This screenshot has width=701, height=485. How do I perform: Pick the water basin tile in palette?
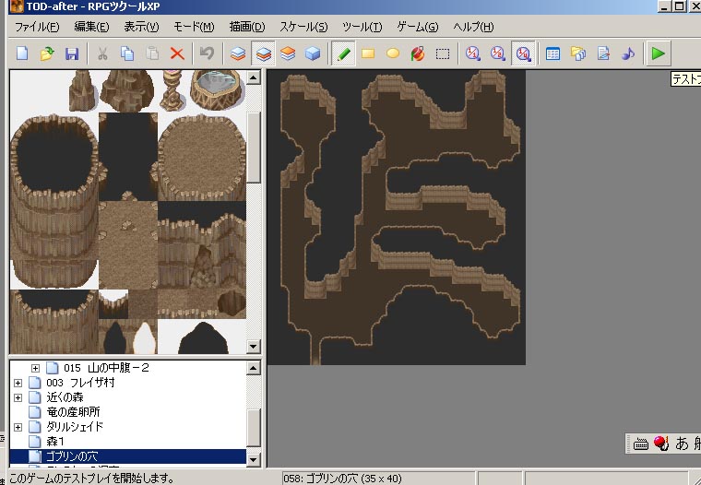coord(218,89)
